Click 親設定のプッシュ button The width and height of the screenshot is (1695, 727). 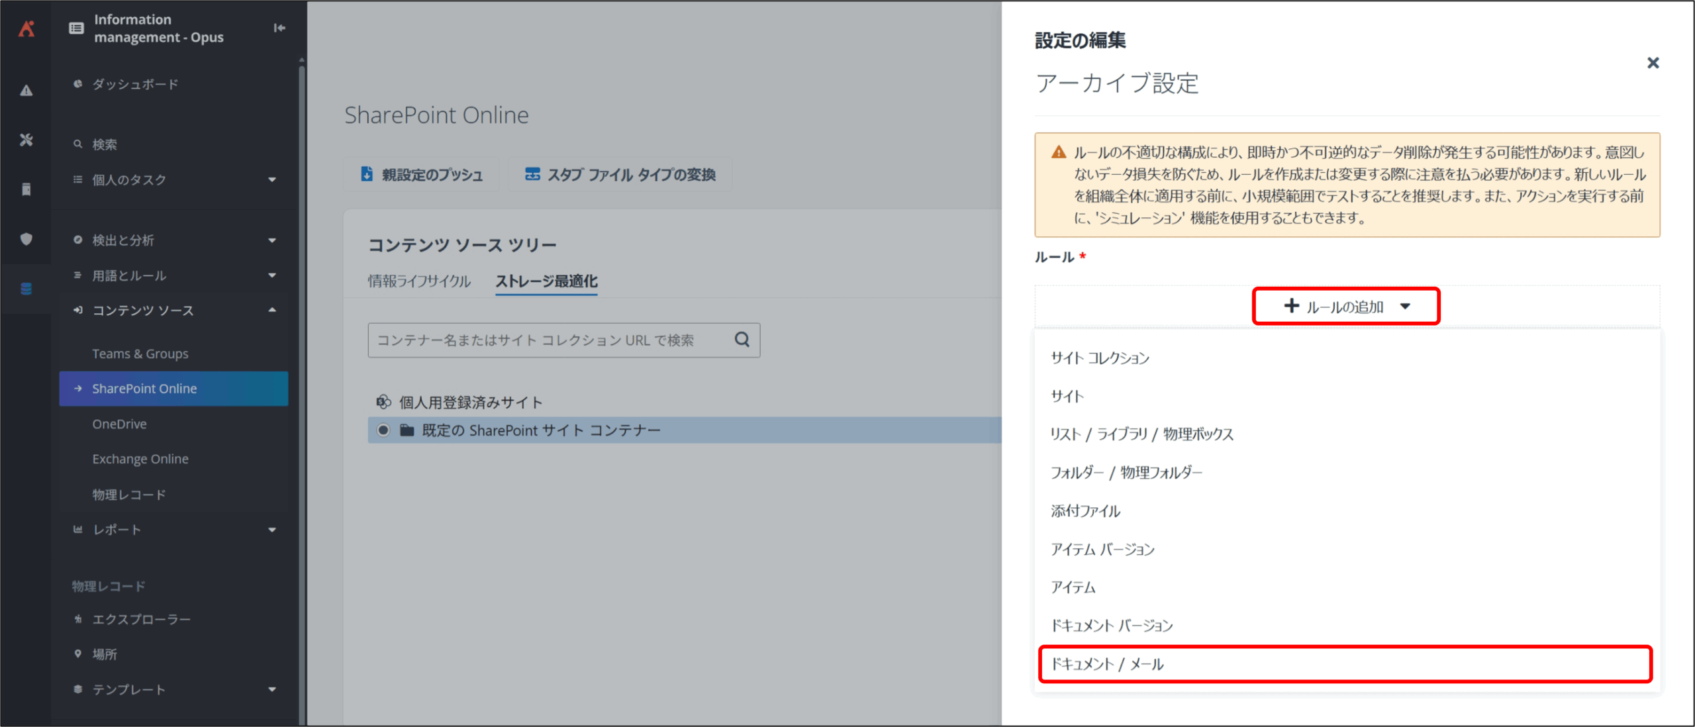[422, 175]
